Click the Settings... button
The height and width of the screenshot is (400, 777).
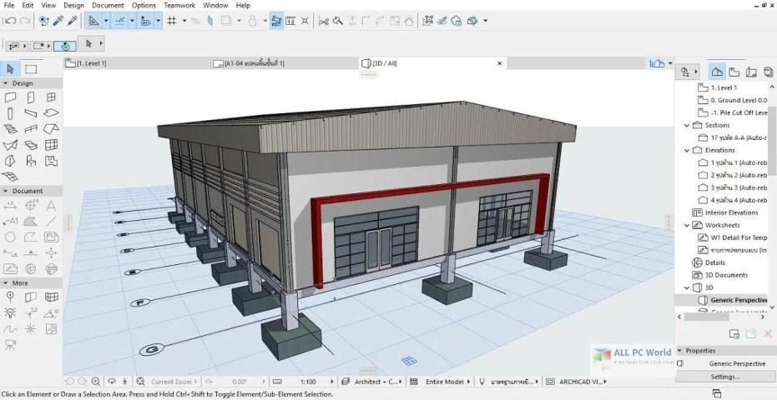coord(724,377)
